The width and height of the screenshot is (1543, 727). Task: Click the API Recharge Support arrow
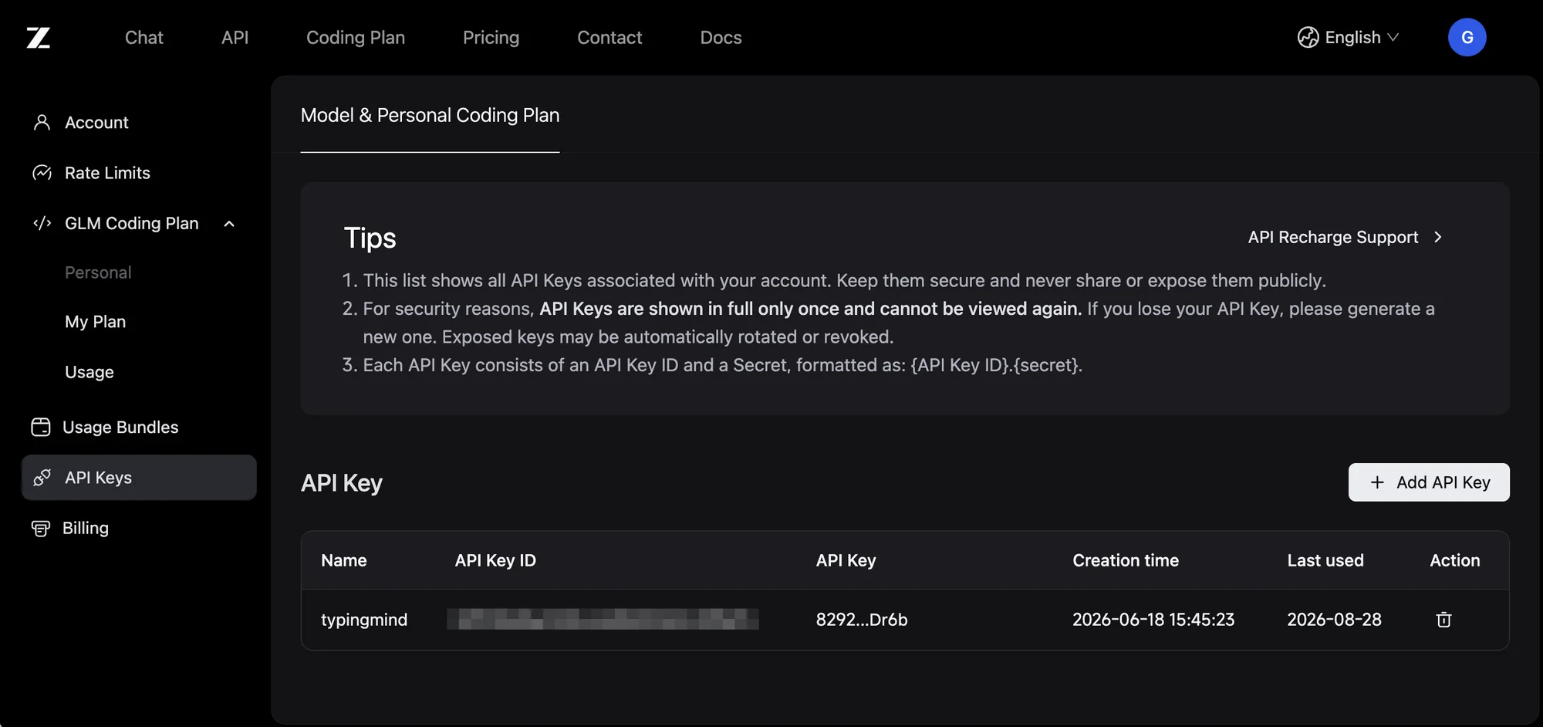pos(1437,237)
